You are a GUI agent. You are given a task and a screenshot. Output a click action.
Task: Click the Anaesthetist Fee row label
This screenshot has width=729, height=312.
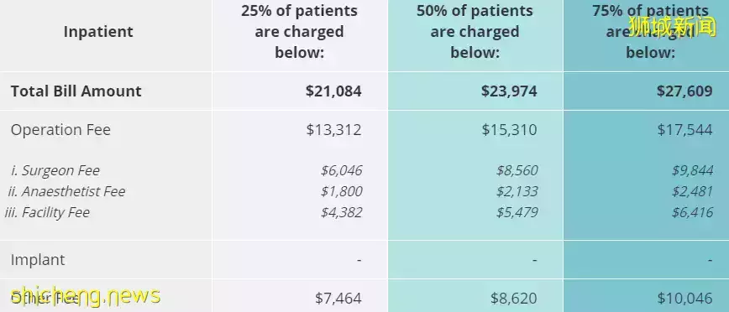click(66, 191)
